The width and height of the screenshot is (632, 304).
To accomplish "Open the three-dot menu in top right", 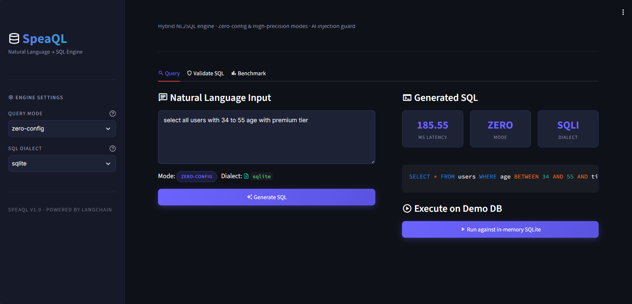I will tap(623, 12).
